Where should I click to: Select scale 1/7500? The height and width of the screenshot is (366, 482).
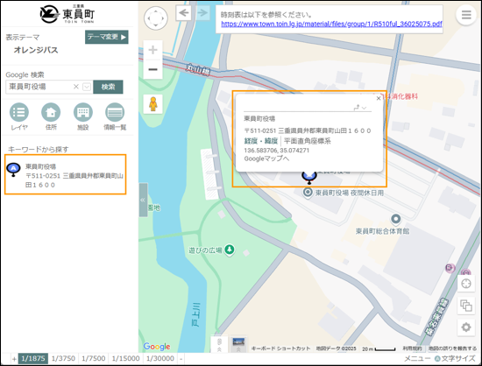click(x=94, y=358)
